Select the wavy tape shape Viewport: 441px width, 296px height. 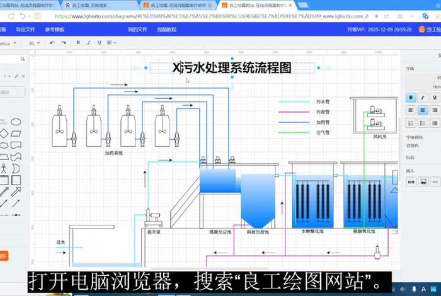point(16,157)
